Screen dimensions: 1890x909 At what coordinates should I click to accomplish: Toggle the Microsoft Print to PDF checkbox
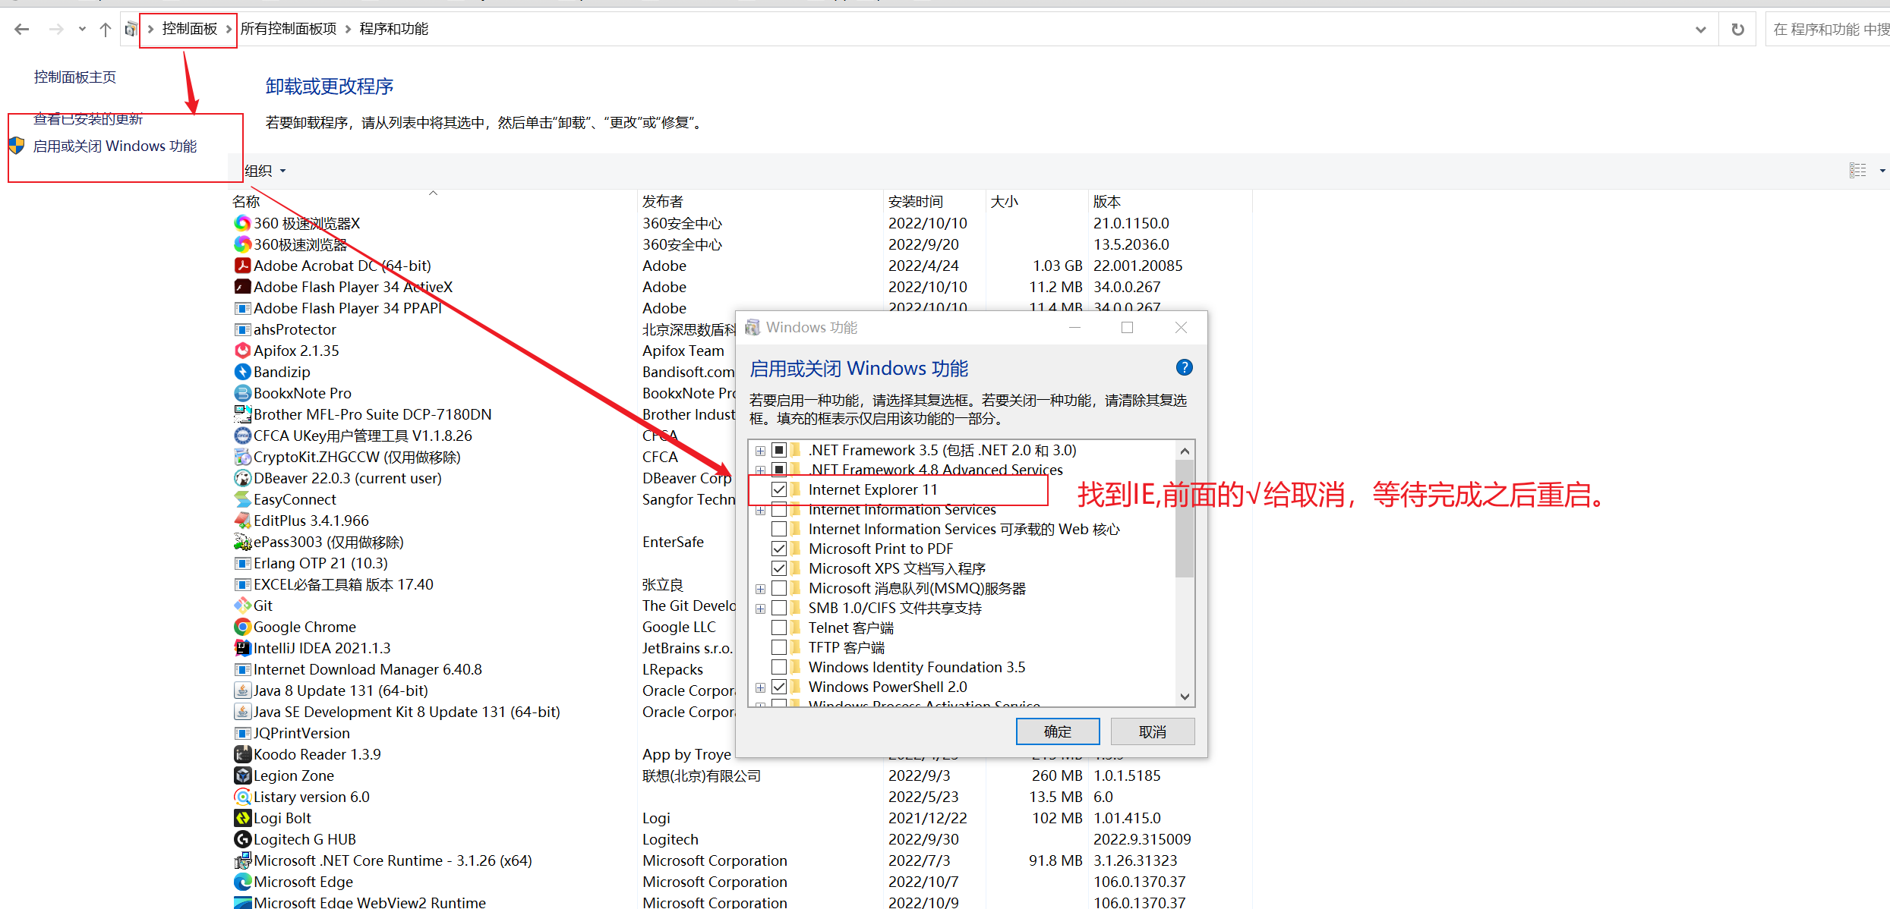pos(779,549)
